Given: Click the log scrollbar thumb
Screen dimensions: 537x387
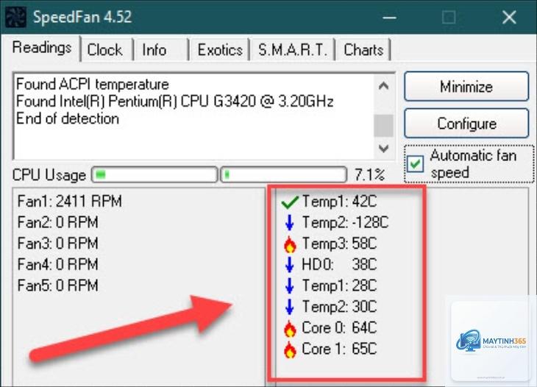Looking at the screenshot, I should (383, 126).
